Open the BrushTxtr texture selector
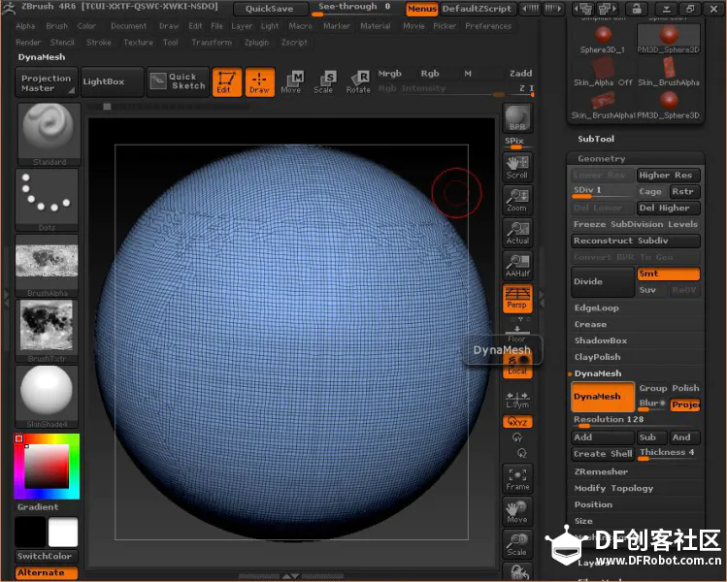The height and width of the screenshot is (582, 727). coord(47,331)
